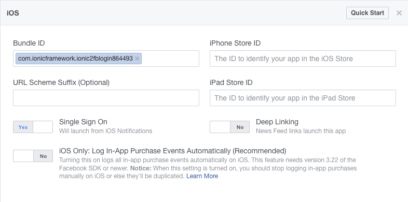408x202 pixels.
Task: Toggle the Deep Linking switch
Action: tap(229, 127)
